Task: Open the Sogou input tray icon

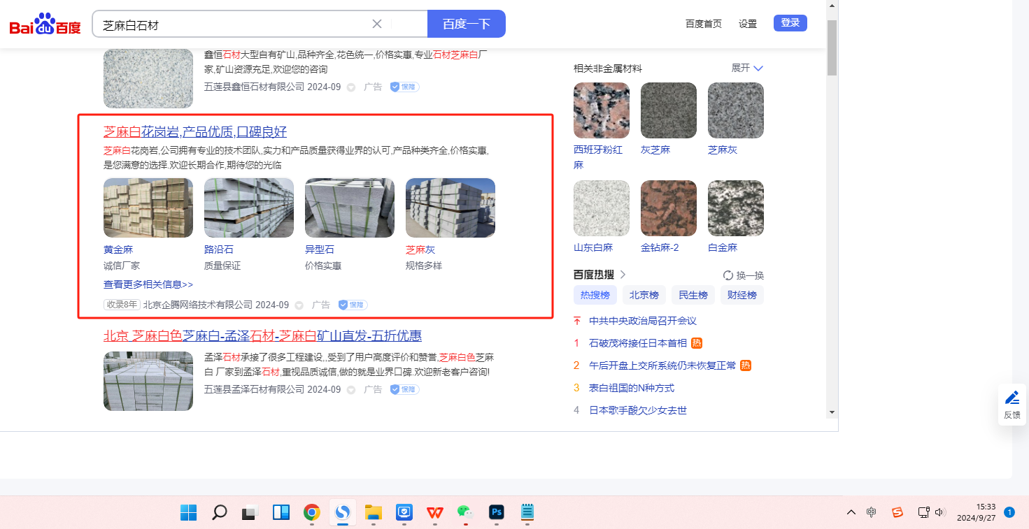Action: point(897,512)
